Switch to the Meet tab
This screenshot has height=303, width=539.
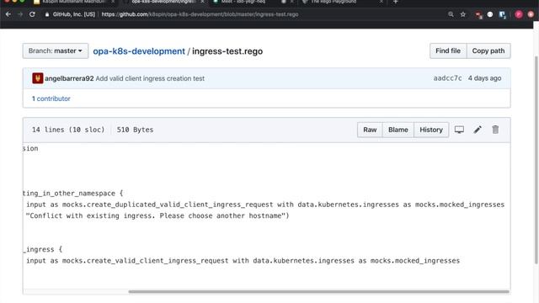[x=243, y=2]
